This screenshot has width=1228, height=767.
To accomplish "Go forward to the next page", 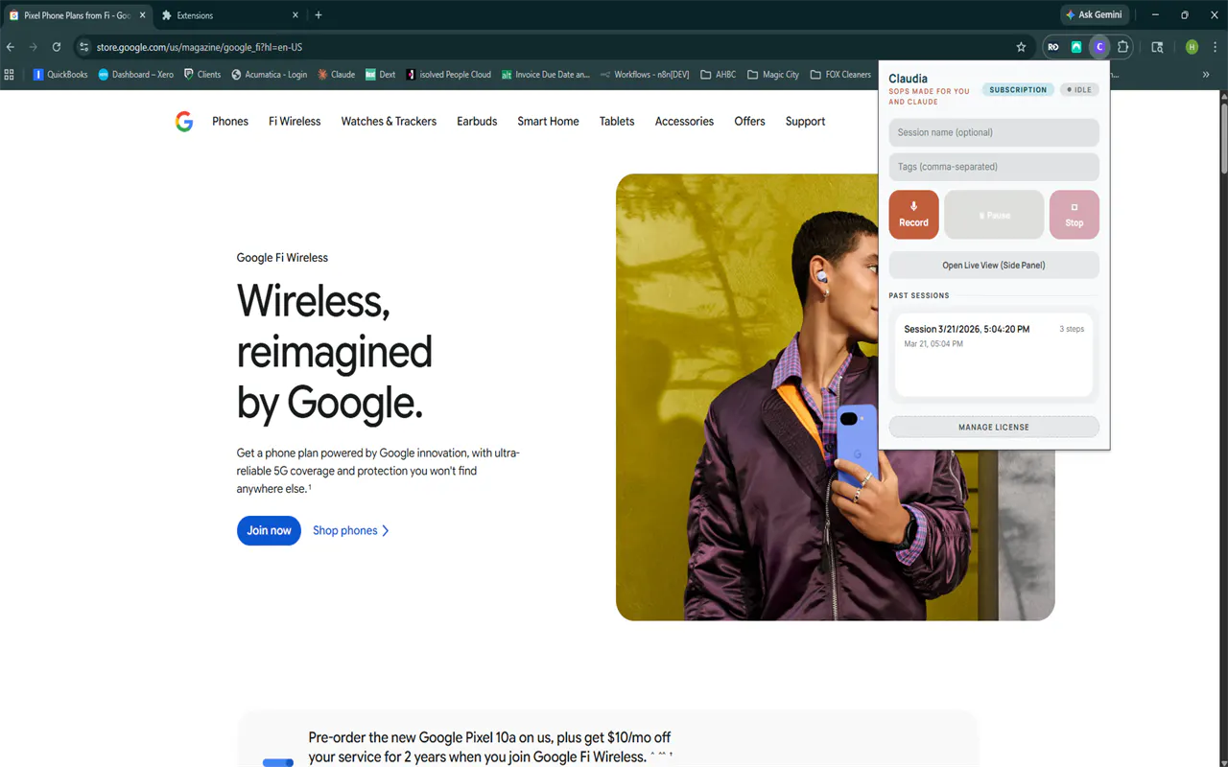I will tap(34, 47).
